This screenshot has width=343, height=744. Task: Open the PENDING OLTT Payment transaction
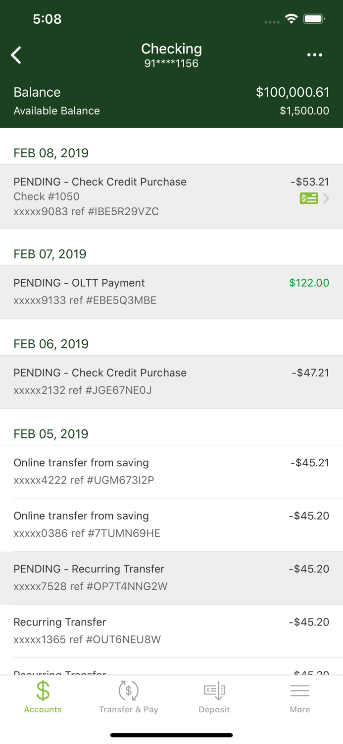pyautogui.click(x=171, y=292)
